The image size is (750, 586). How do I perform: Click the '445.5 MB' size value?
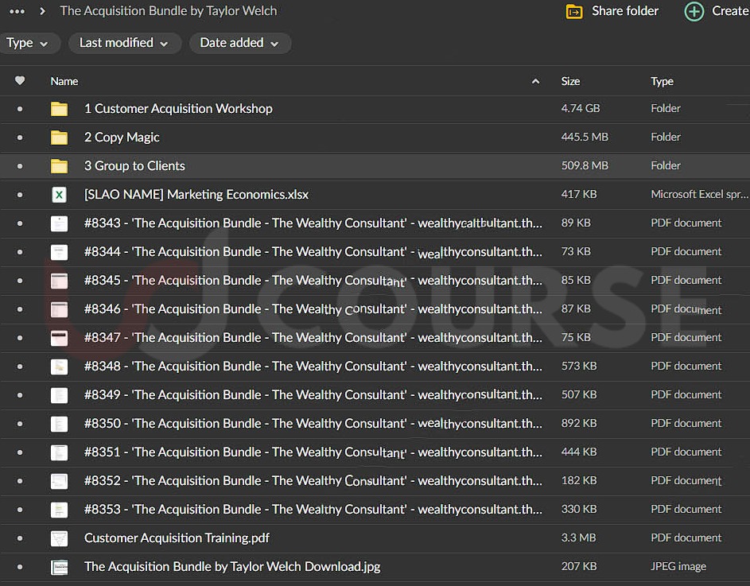point(585,138)
